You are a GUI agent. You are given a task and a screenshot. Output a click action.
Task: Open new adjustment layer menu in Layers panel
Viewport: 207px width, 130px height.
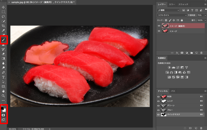pos(187,53)
